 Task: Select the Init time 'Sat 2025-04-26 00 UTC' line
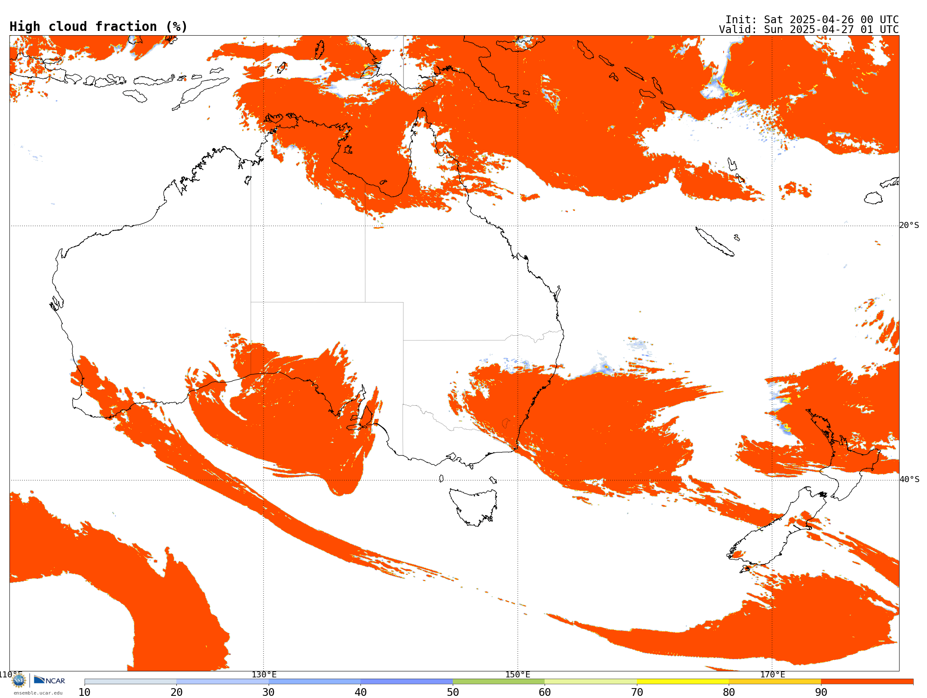812,20
